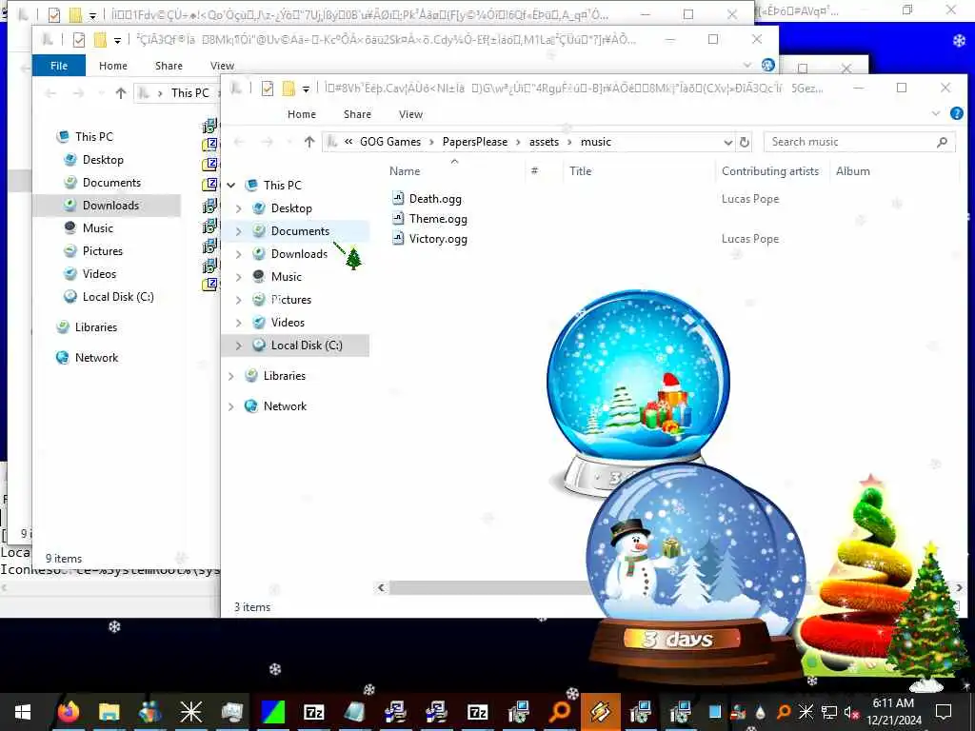The height and width of the screenshot is (731, 975).
Task: Open the network icon in system tray
Action: (x=829, y=712)
